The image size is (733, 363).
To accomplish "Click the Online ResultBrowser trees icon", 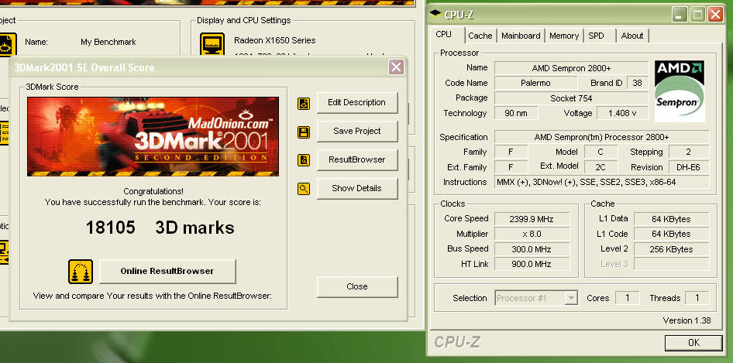I will [81, 272].
